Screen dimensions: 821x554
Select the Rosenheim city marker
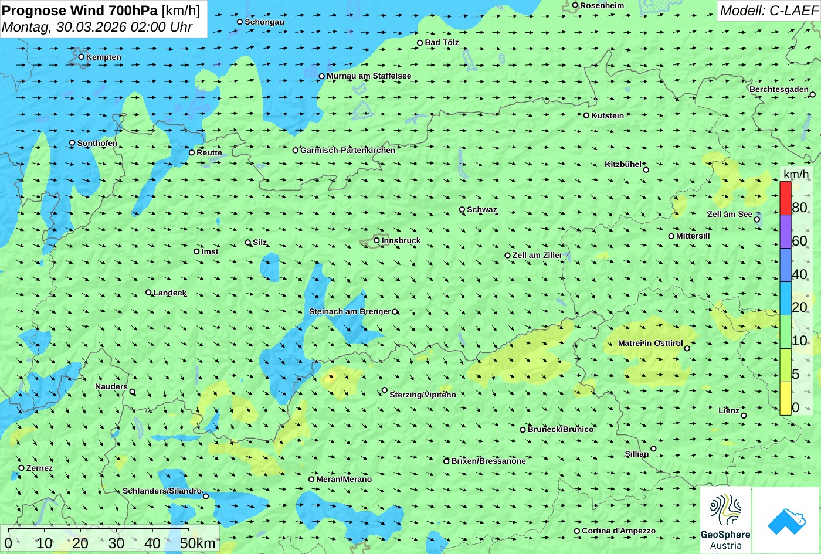(x=575, y=5)
